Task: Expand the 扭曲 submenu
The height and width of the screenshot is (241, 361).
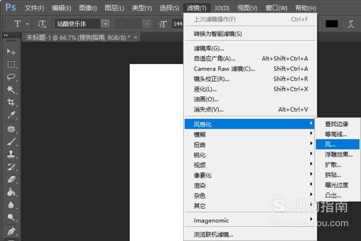Action: point(250,144)
